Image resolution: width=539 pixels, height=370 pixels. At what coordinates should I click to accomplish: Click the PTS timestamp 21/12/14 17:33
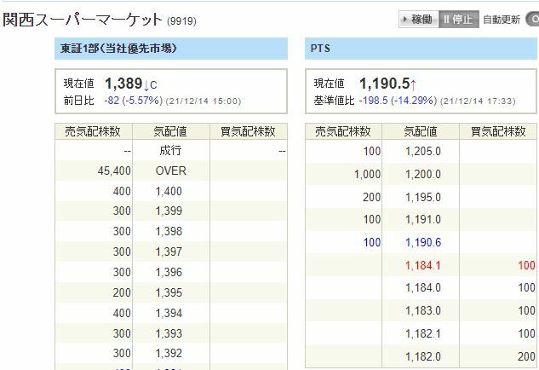(478, 101)
